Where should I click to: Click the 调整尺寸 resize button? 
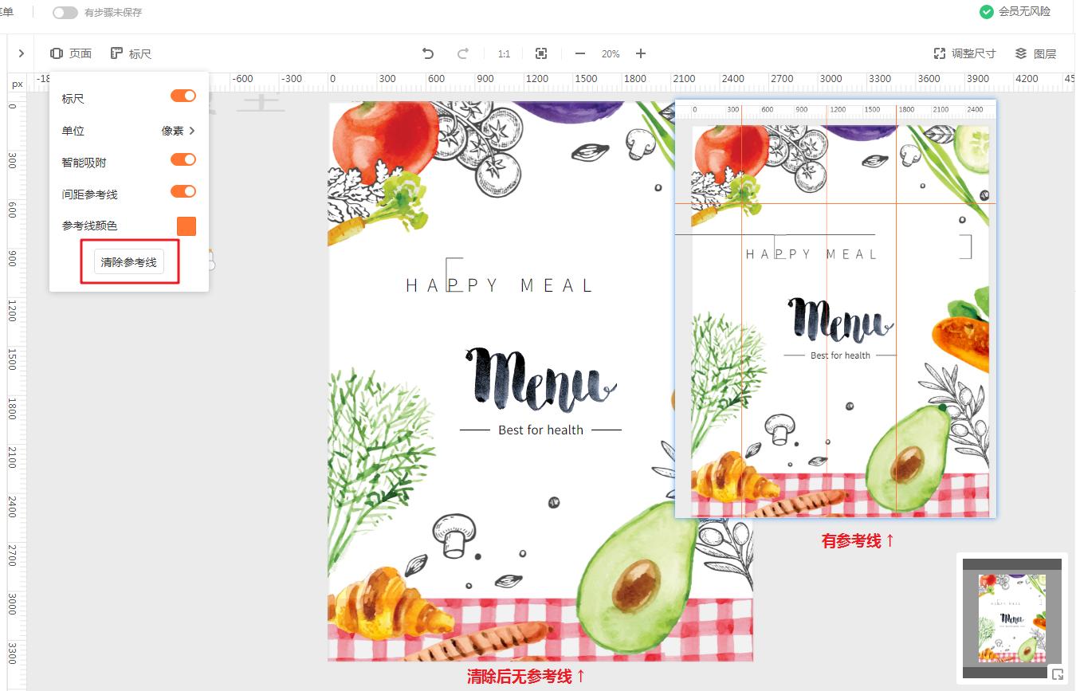click(964, 53)
